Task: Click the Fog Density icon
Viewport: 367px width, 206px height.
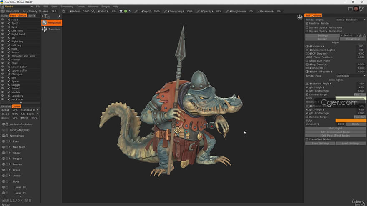Action: (307, 65)
